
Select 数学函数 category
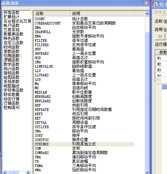(11, 64)
